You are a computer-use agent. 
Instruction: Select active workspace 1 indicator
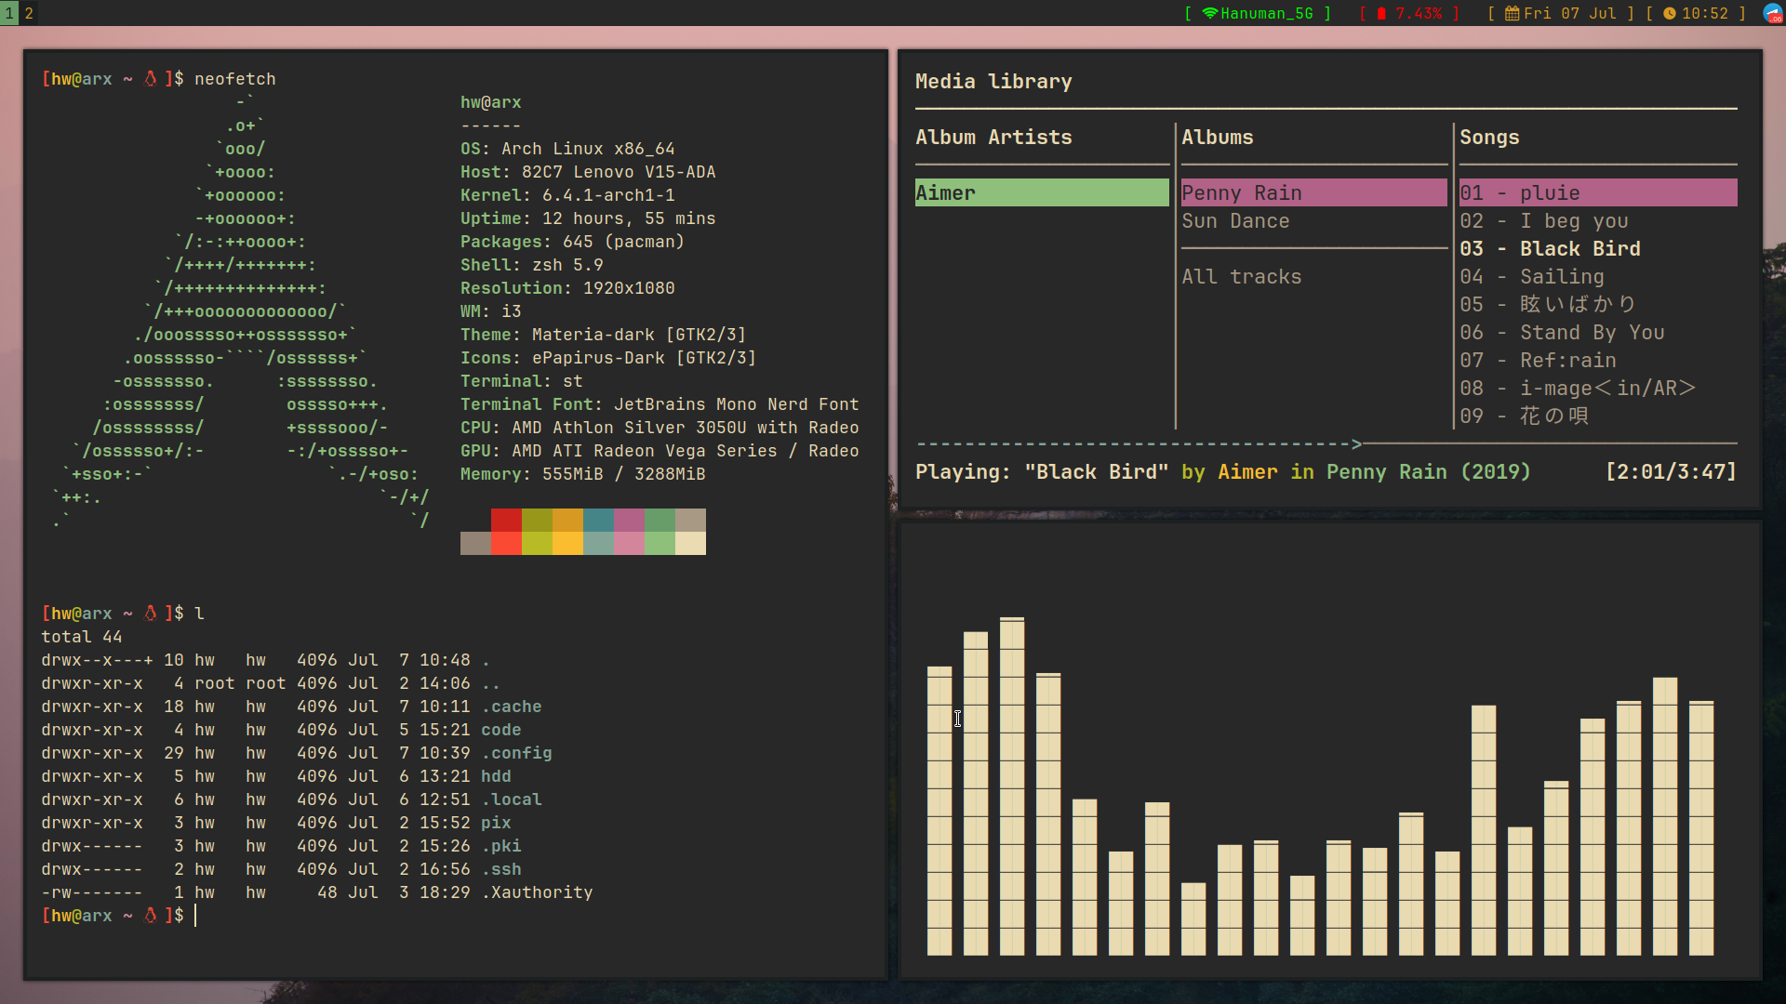pos(9,13)
